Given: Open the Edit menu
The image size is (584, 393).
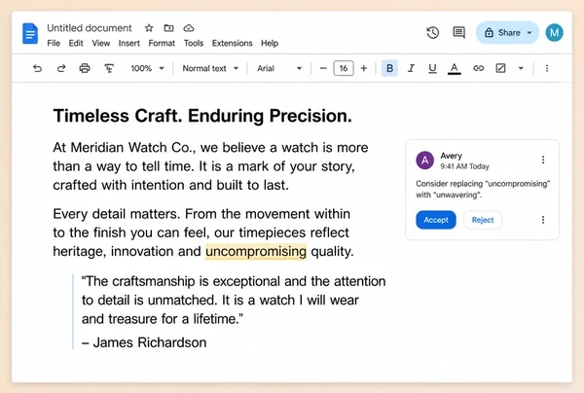Looking at the screenshot, I should tap(76, 43).
